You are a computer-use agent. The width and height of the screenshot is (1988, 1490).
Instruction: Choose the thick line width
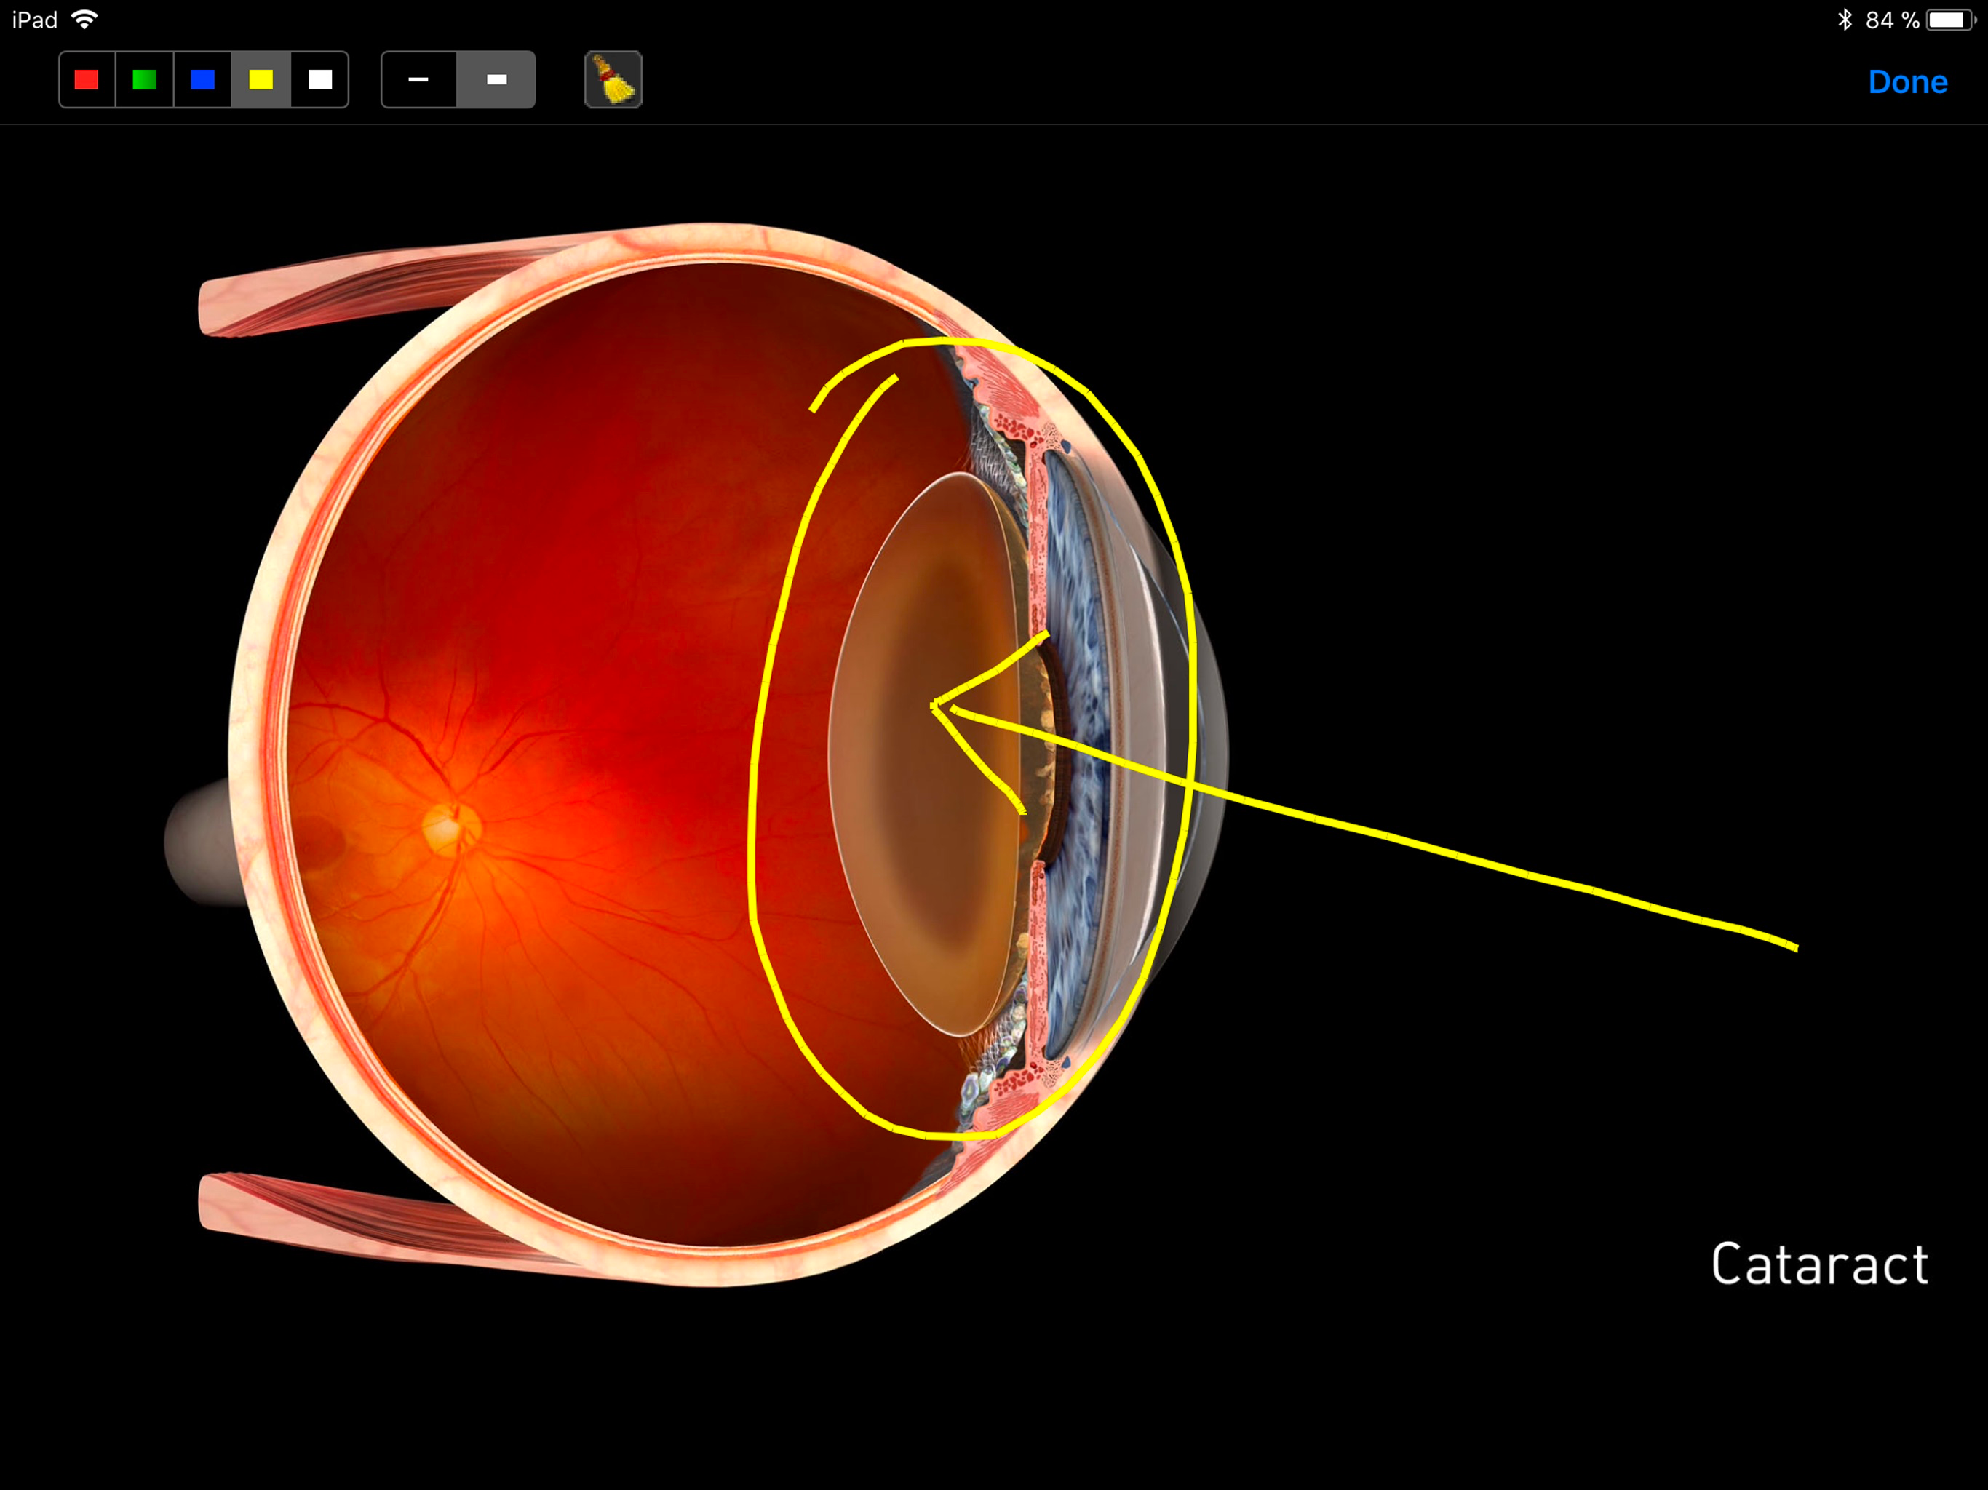[x=496, y=80]
